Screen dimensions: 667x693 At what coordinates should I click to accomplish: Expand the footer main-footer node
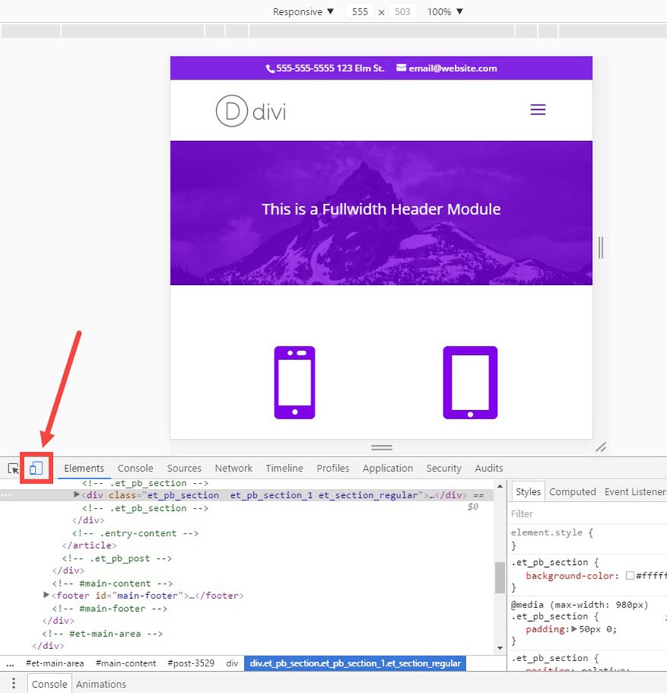46,595
